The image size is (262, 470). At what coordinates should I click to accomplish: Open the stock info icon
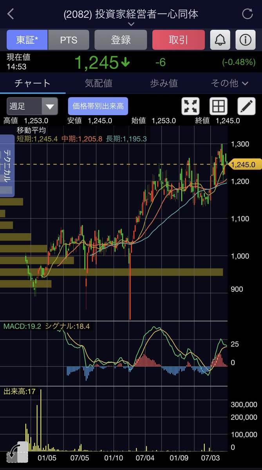[246, 40]
